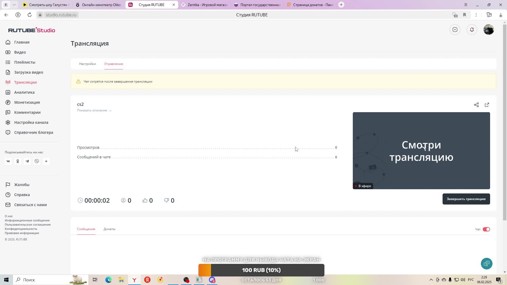Image resolution: width=507 pixels, height=285 pixels.
Task: Select Трансляции in sidebar
Action: (x=25, y=82)
